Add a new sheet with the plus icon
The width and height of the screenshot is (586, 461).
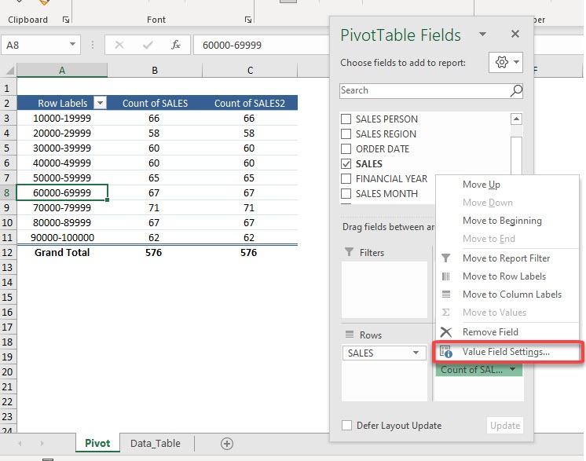point(227,444)
